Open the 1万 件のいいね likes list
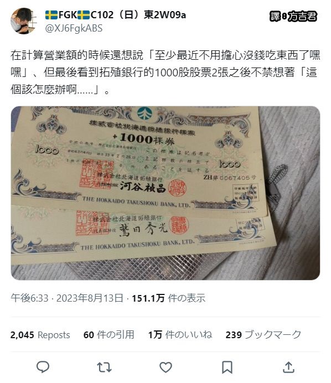This screenshot has height=383, width=331. (x=180, y=335)
